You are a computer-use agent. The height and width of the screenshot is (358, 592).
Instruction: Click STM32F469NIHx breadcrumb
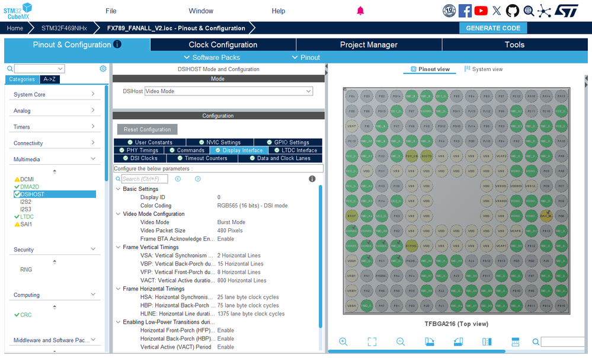point(64,28)
